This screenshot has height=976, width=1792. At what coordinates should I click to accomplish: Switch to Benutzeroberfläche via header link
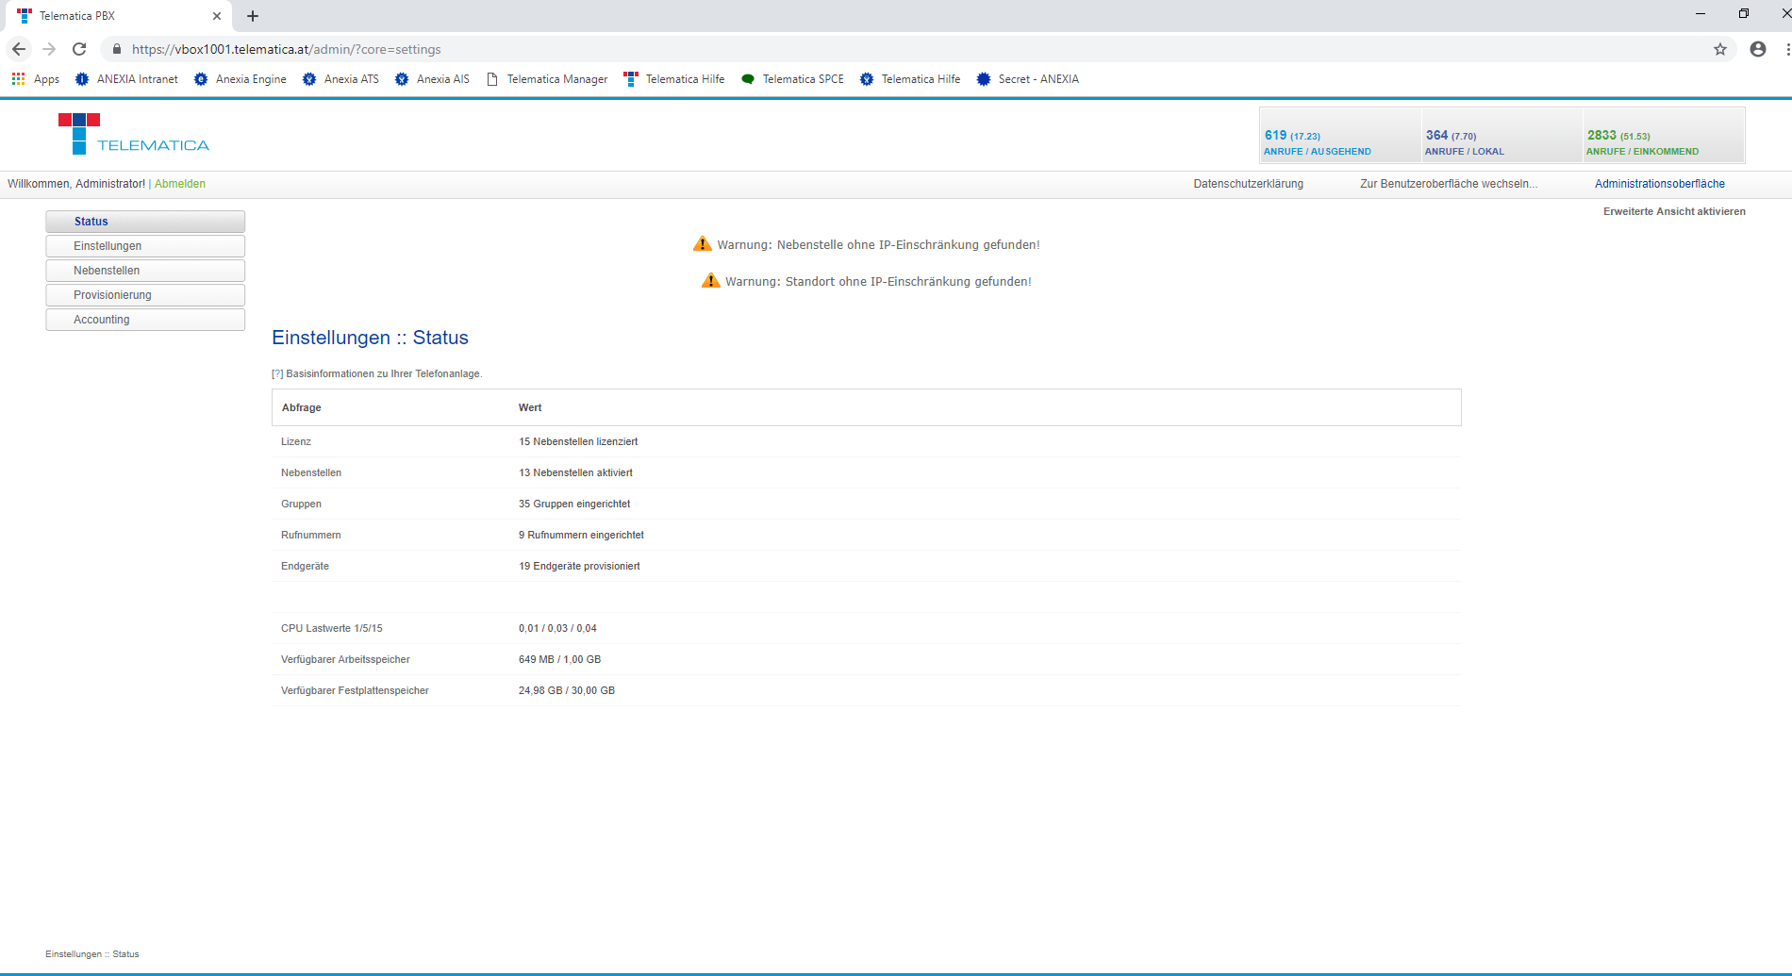point(1448,184)
